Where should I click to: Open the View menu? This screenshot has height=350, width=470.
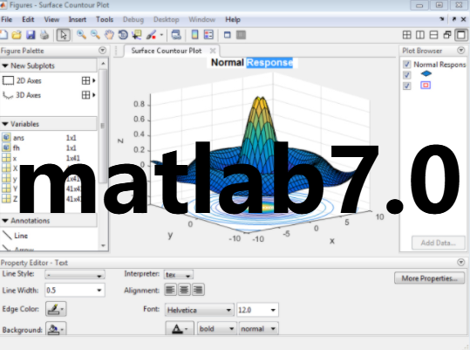pos(51,19)
